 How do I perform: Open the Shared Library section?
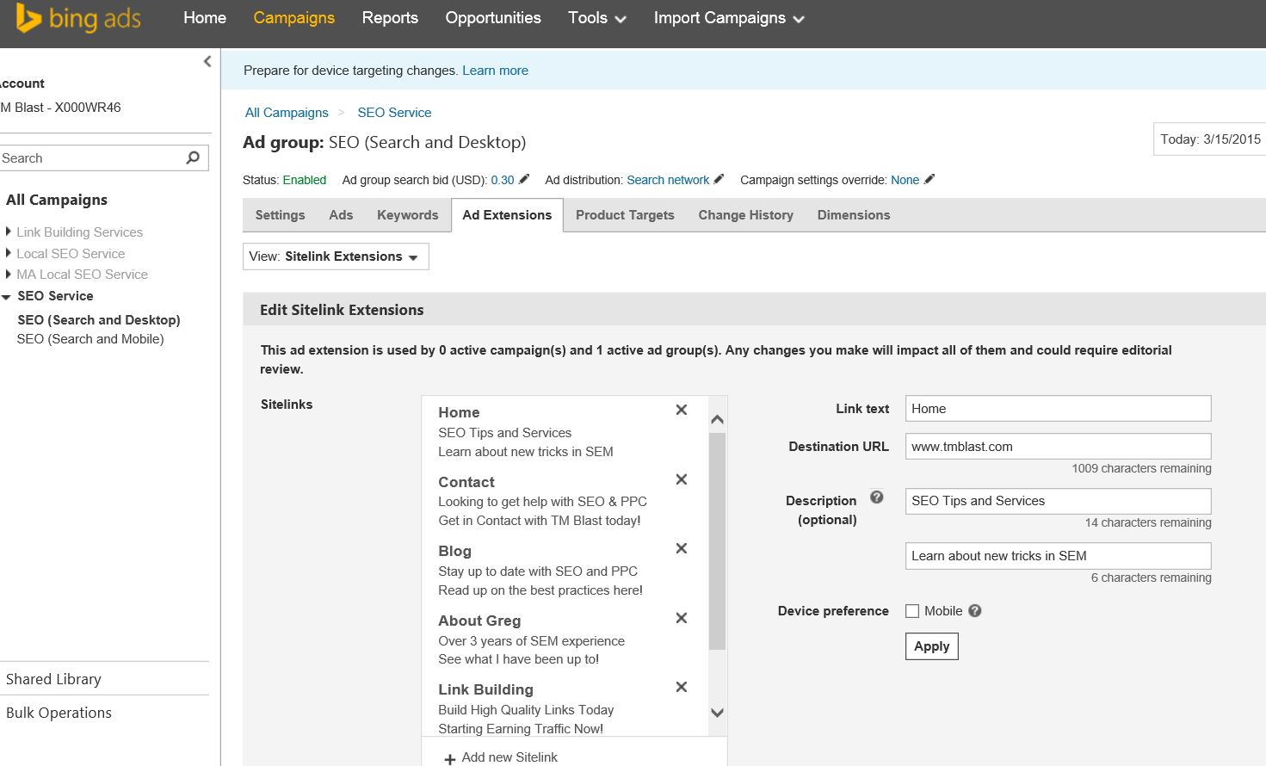53,679
